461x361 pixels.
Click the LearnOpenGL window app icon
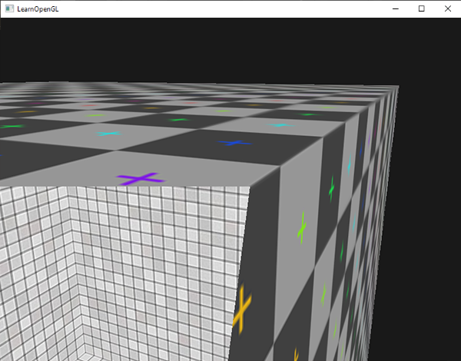(9, 8)
